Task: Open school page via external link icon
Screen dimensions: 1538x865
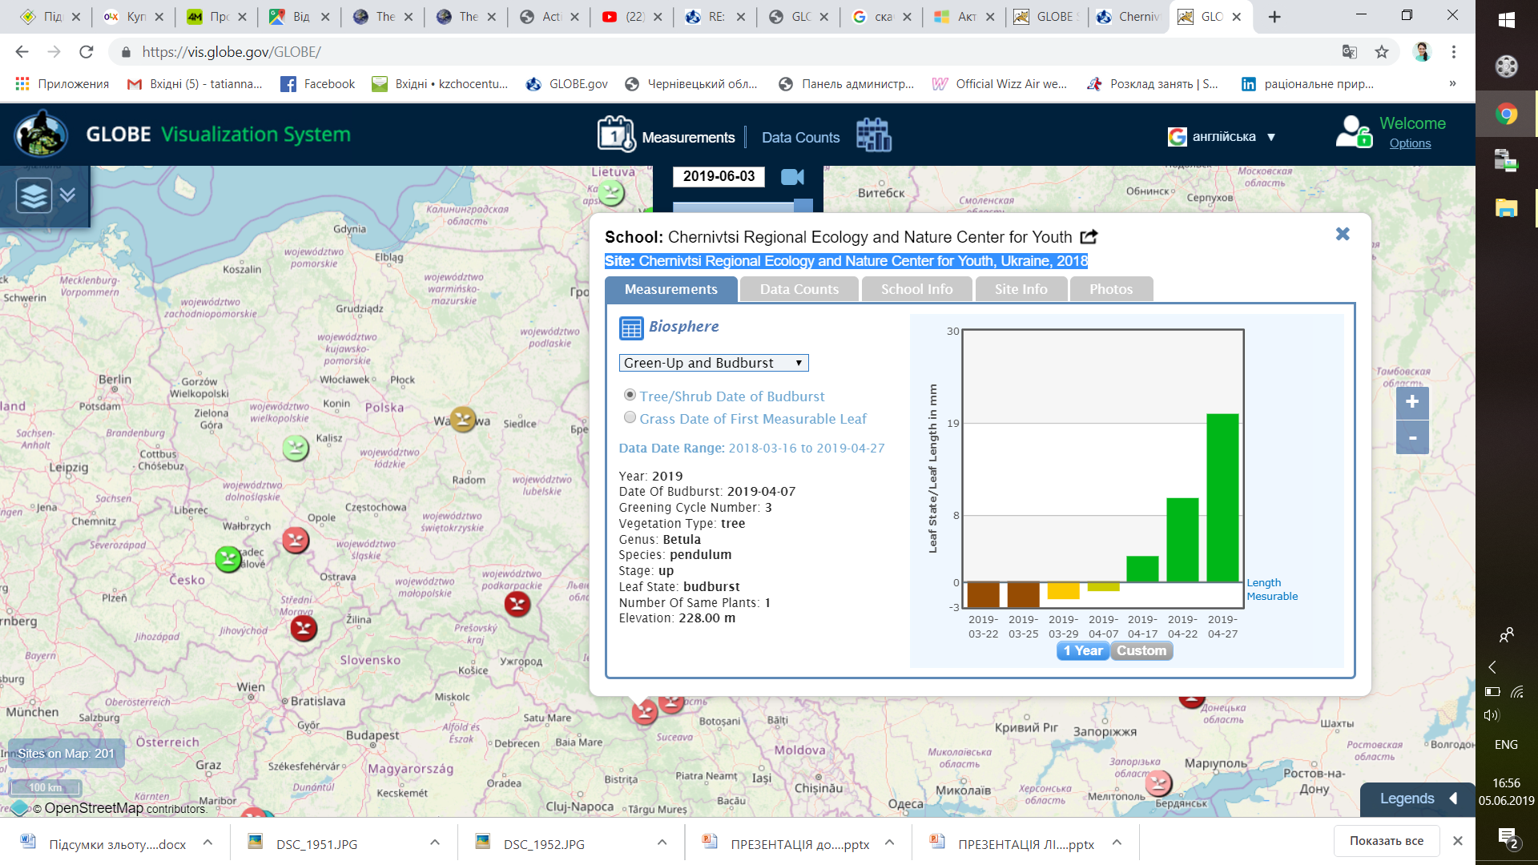Action: click(x=1089, y=237)
